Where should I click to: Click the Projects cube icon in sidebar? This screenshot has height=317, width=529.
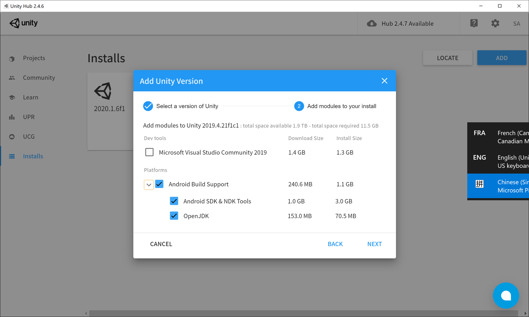tap(12, 59)
